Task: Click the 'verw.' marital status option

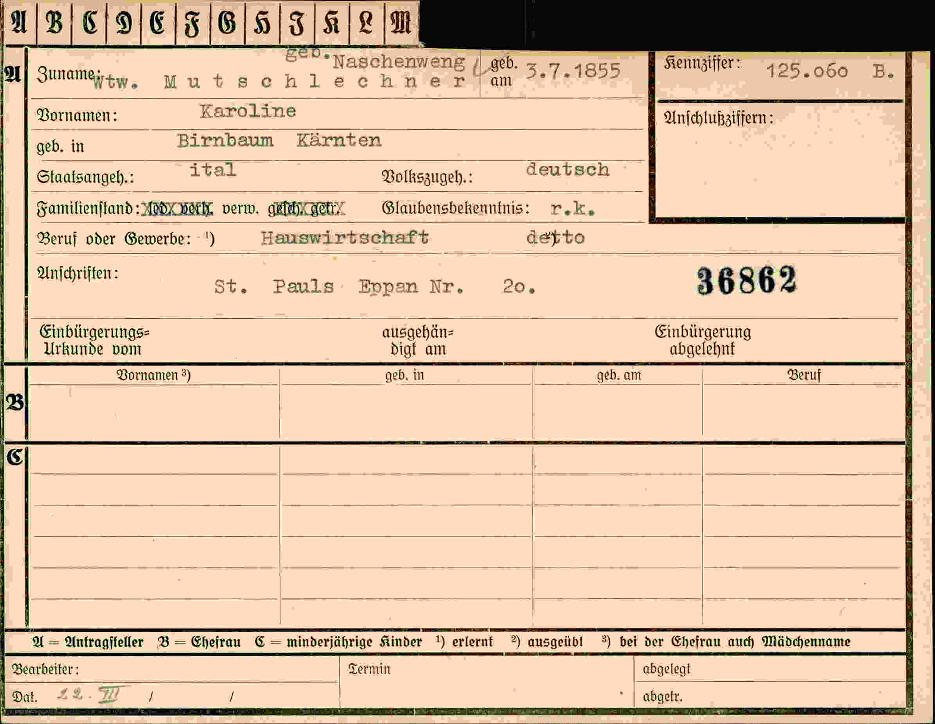Action: point(240,209)
